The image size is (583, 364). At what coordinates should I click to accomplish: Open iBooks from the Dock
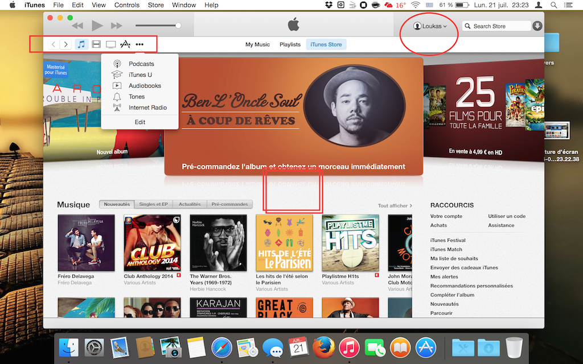400,348
